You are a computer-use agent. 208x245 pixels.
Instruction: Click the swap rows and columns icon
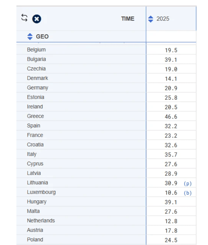tap(24, 18)
